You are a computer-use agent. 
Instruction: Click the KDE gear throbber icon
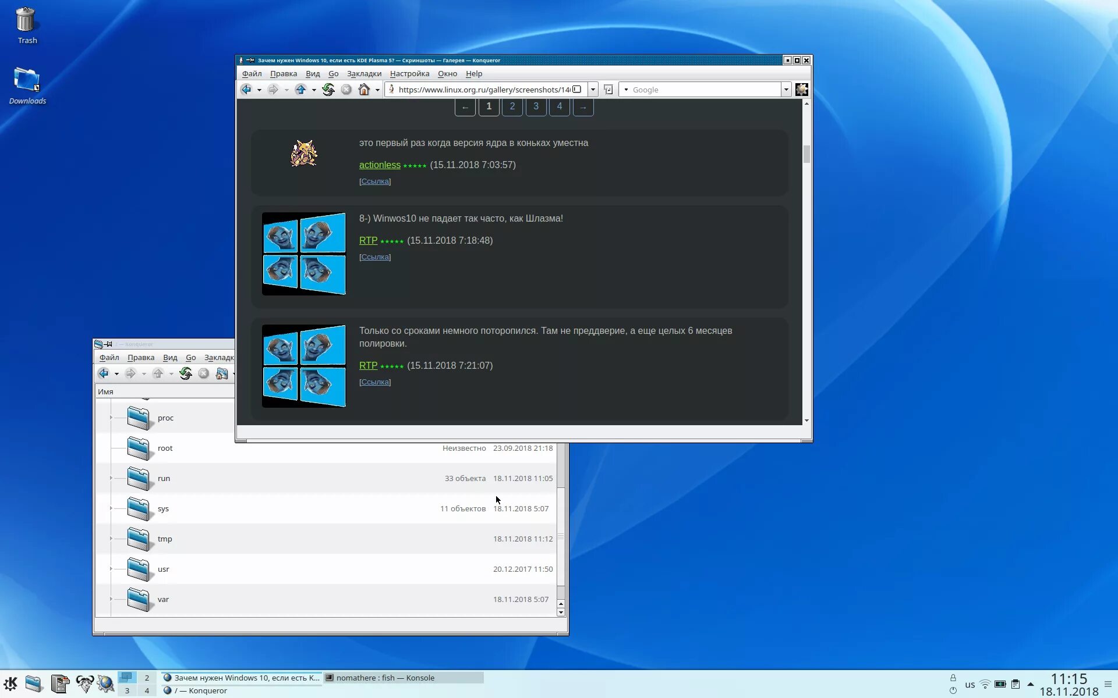[802, 90]
